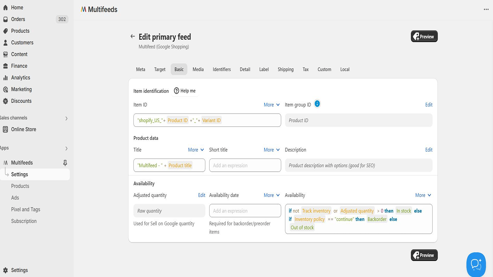
Task: Click the Multifeeds M logo in sidebar
Action: coord(5,163)
